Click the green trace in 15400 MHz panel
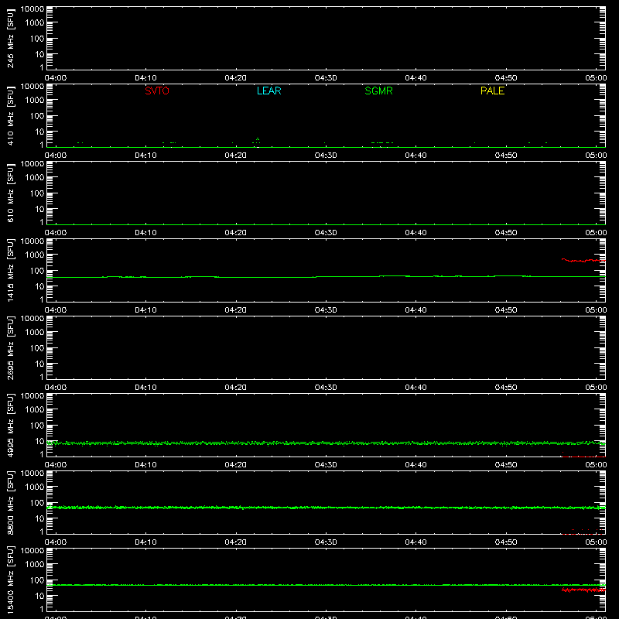619x619 pixels. click(326, 585)
